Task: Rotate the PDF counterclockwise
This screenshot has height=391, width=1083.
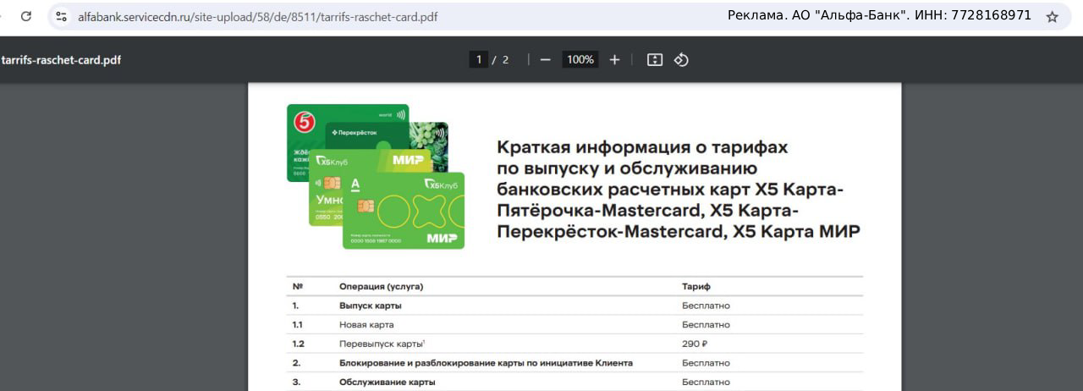Action: click(x=681, y=59)
